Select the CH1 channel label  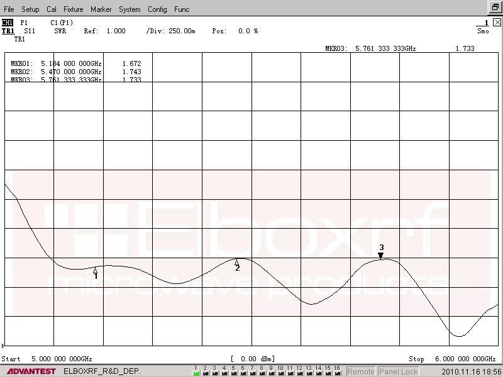[x=8, y=23]
